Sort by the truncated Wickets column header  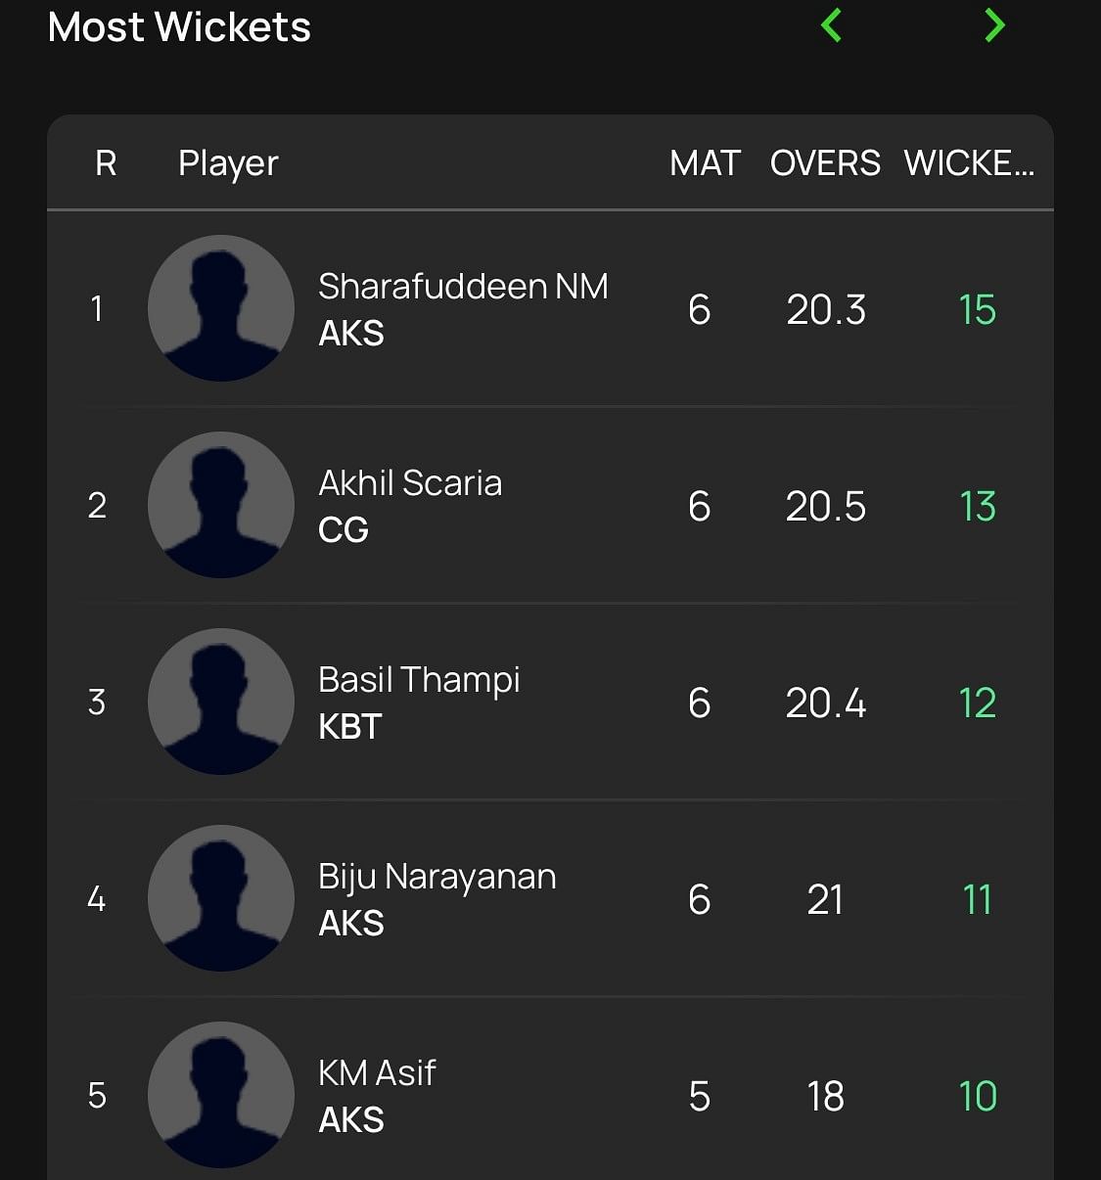tap(969, 163)
